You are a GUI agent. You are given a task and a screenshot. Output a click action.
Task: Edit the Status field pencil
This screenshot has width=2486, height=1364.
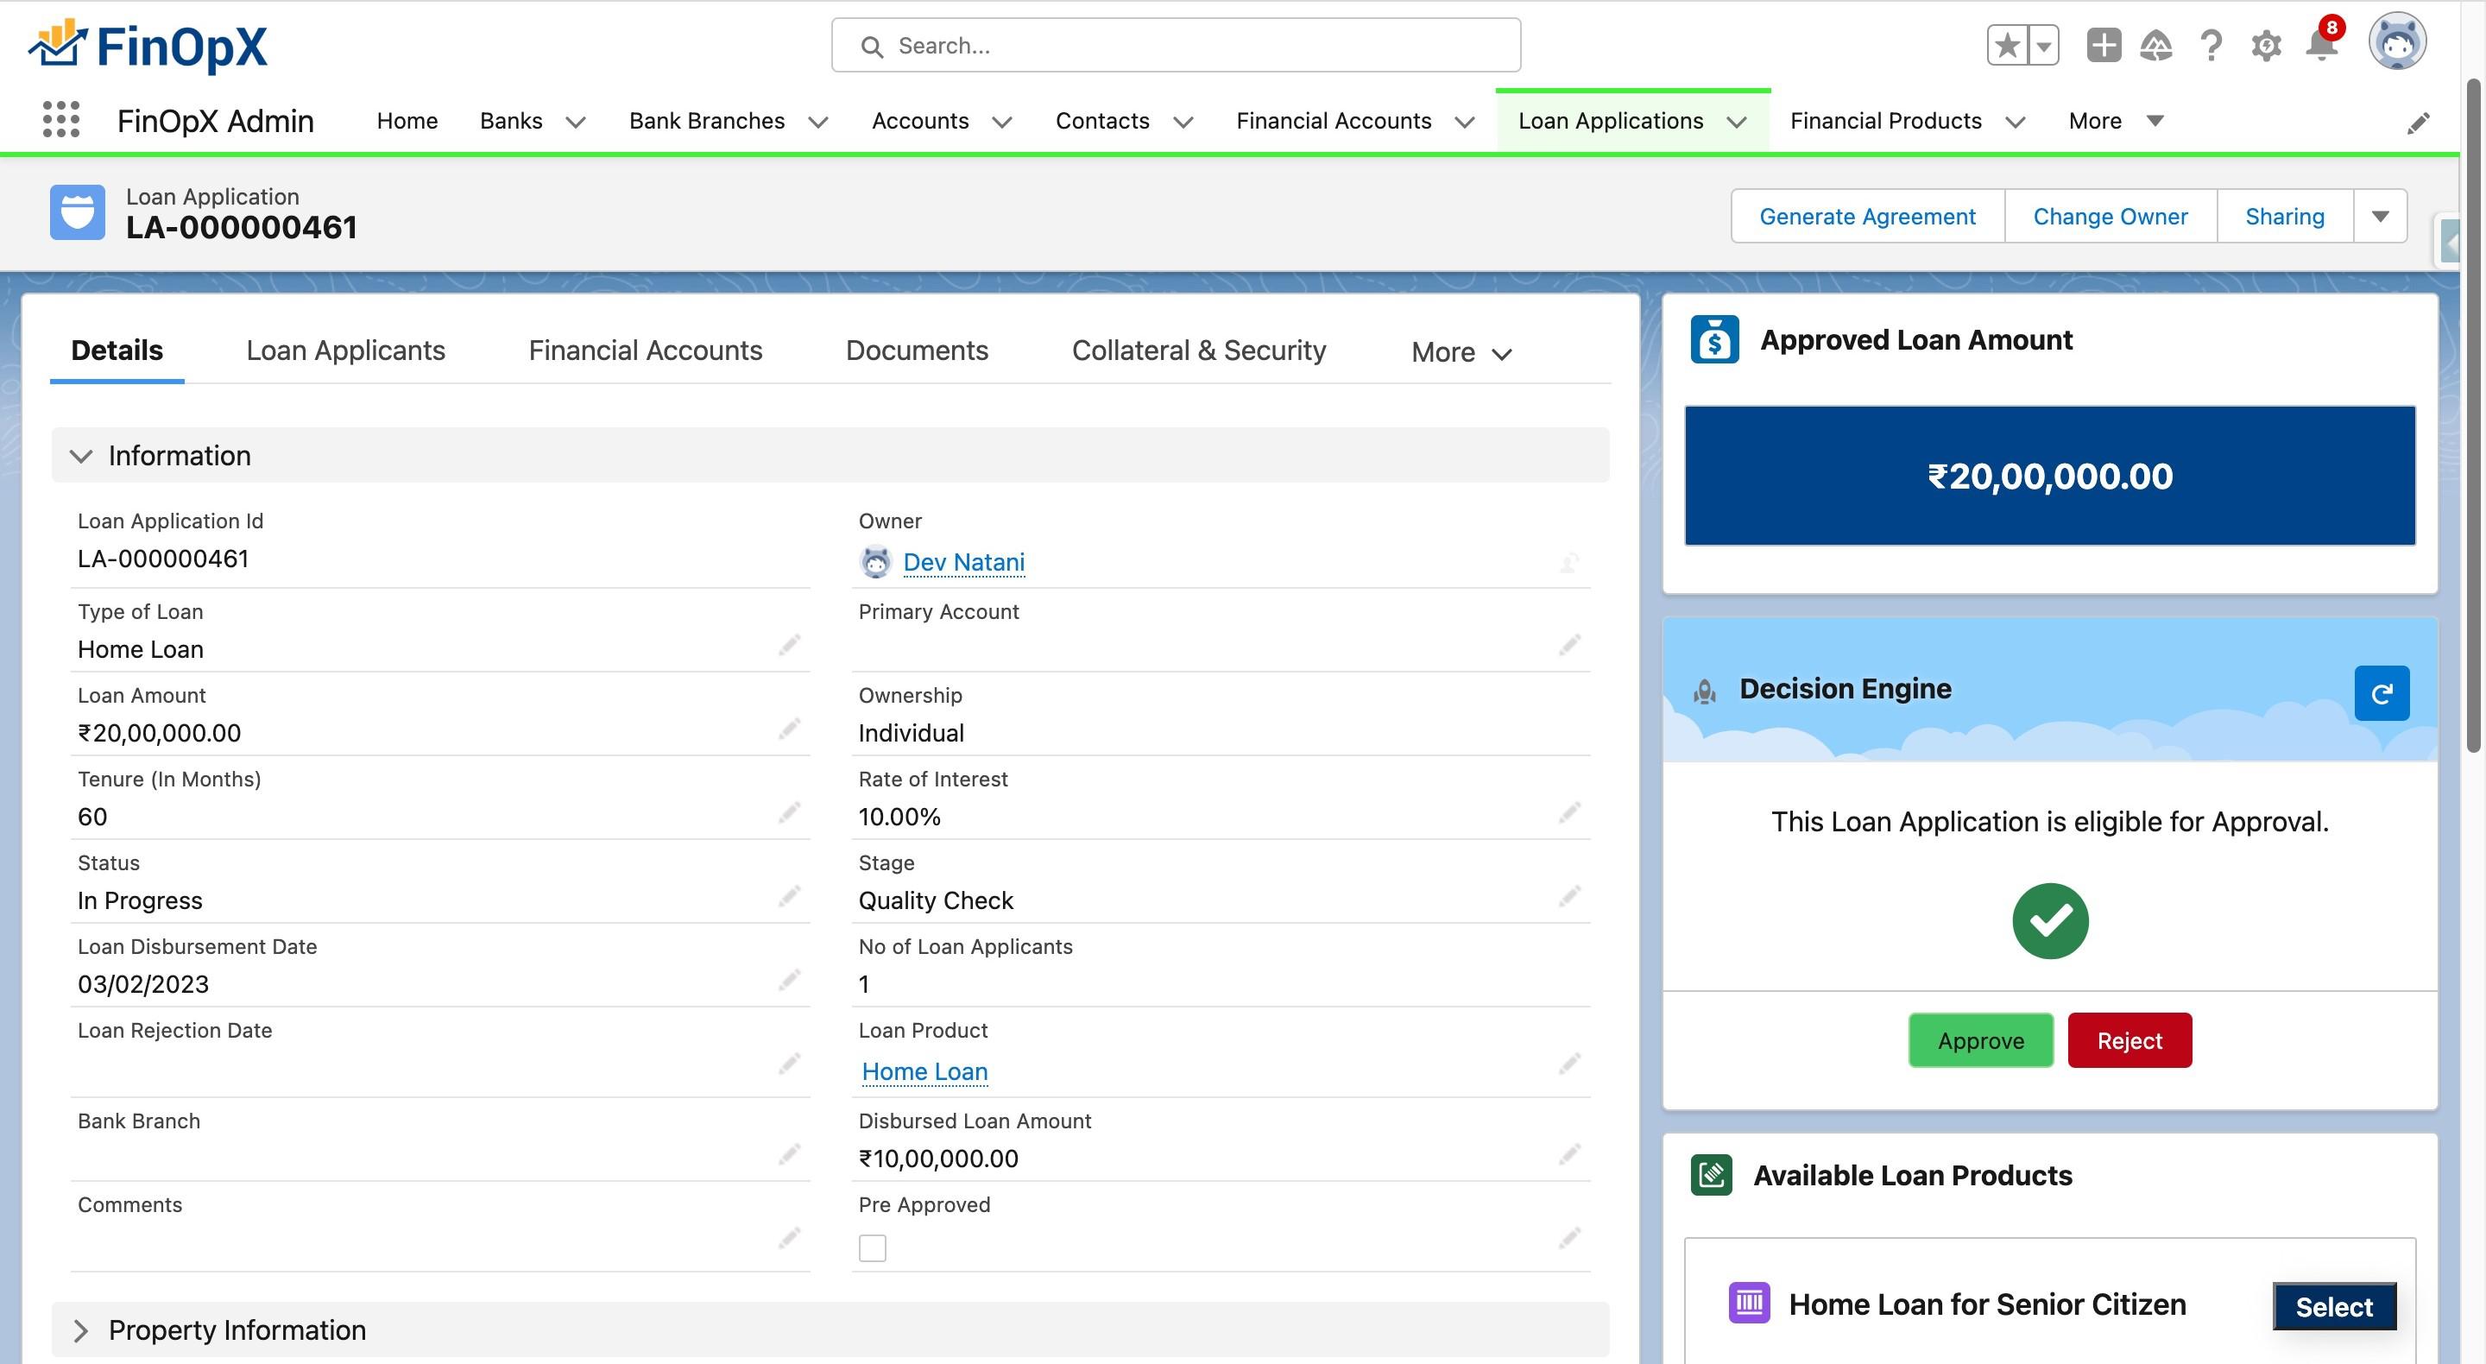click(790, 897)
